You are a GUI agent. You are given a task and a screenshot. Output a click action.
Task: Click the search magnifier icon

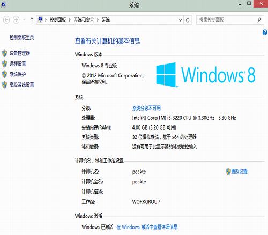point(259,20)
